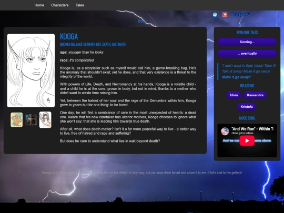Click the AVAILABLE TALES heading
Viewport: 284px width, 213px height.
(247, 33)
